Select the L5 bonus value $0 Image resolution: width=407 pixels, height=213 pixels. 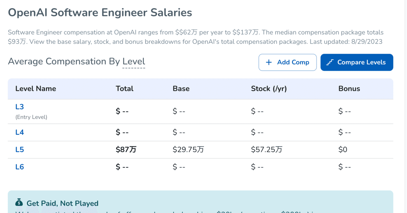[x=343, y=149]
